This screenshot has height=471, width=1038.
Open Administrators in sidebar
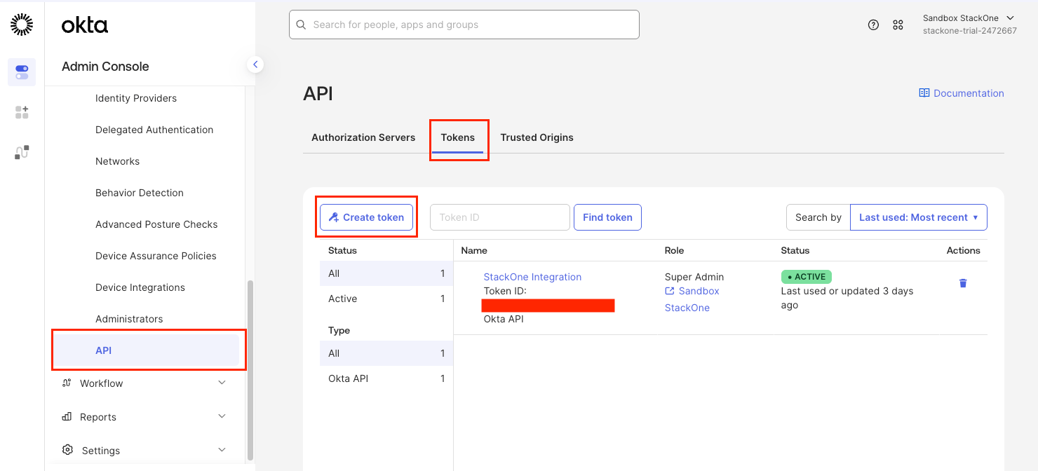pos(129,319)
